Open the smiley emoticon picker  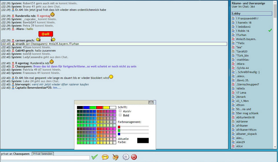105,157
